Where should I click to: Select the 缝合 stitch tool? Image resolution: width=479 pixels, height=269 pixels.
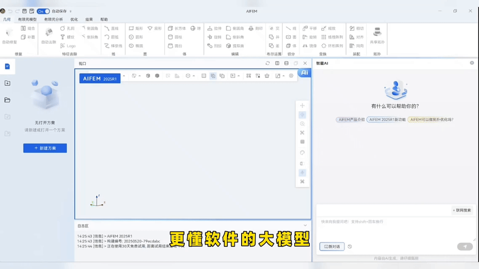[x=28, y=28]
